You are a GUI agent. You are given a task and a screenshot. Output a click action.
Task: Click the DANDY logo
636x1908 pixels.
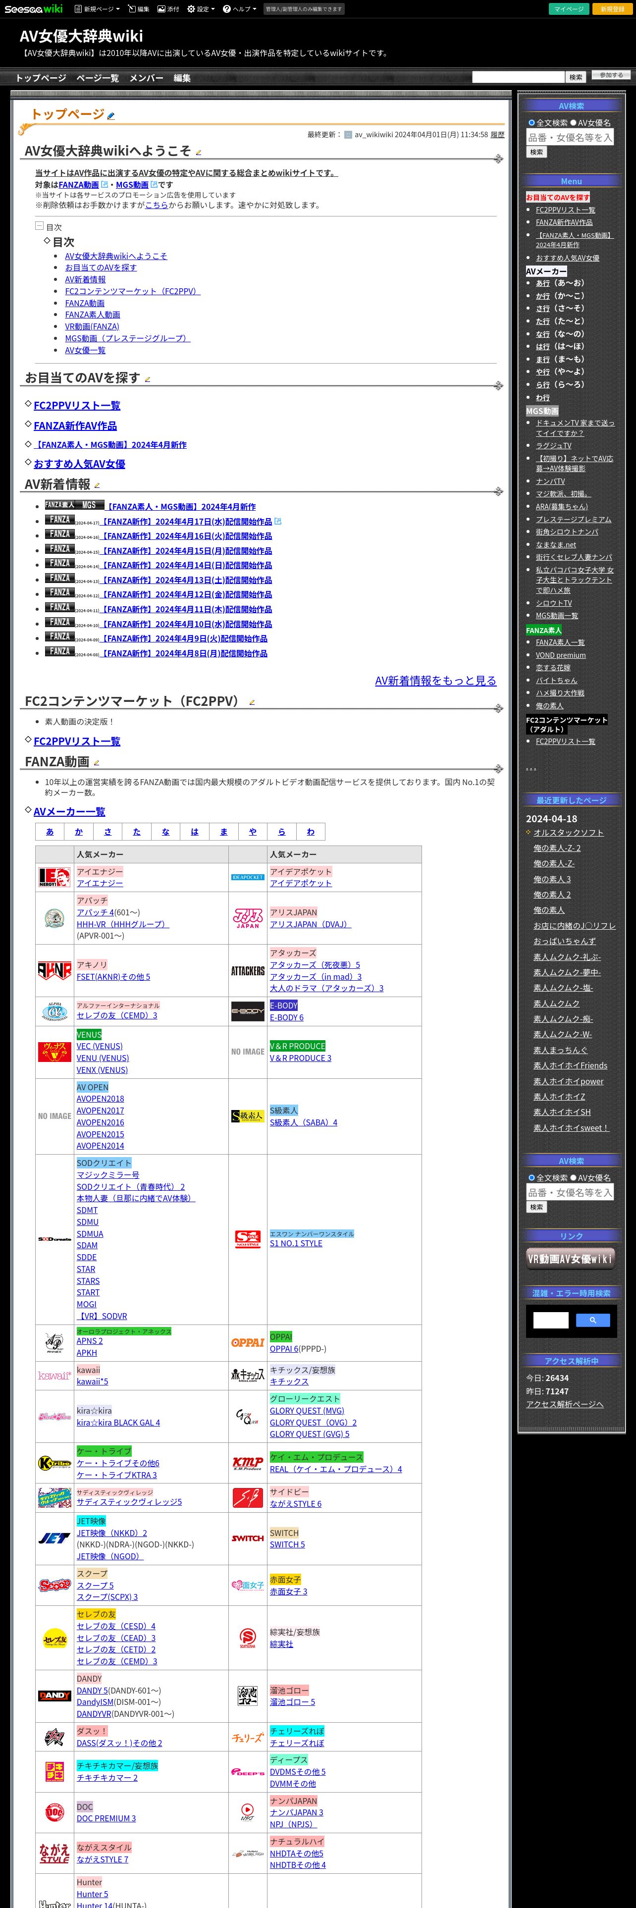[x=54, y=1696]
